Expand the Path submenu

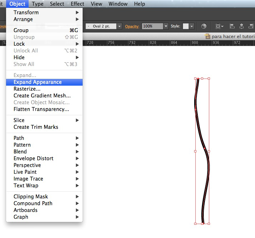coord(44,138)
